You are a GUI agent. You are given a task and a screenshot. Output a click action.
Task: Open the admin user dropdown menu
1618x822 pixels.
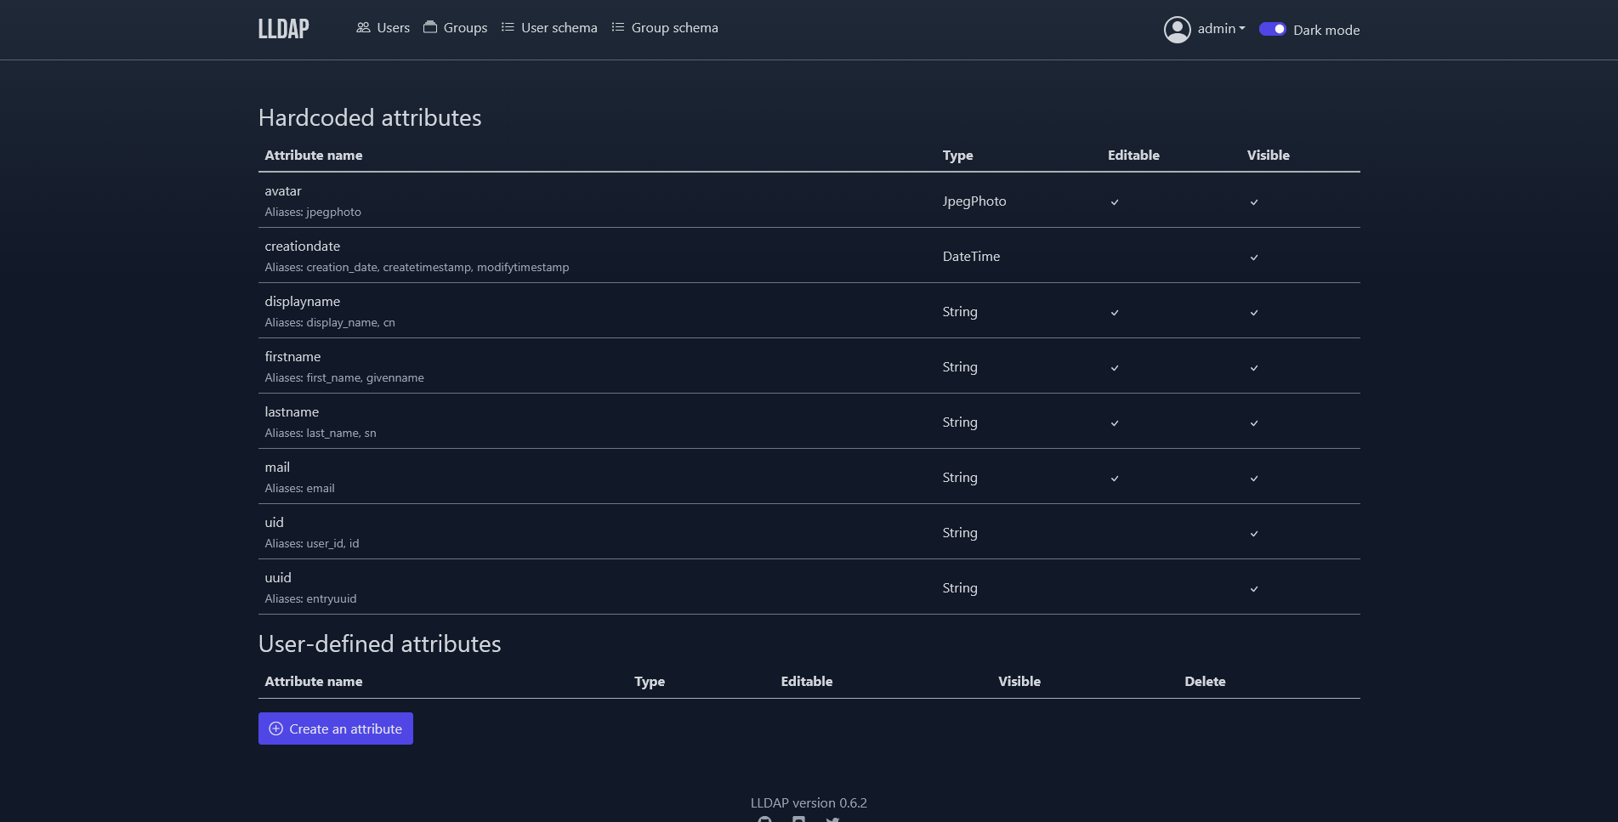point(1221,29)
